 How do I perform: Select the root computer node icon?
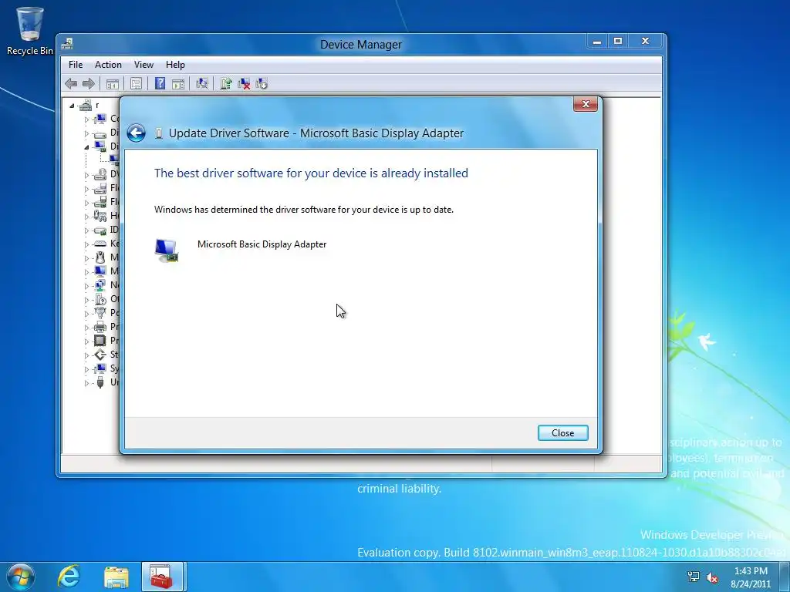pyautogui.click(x=86, y=105)
